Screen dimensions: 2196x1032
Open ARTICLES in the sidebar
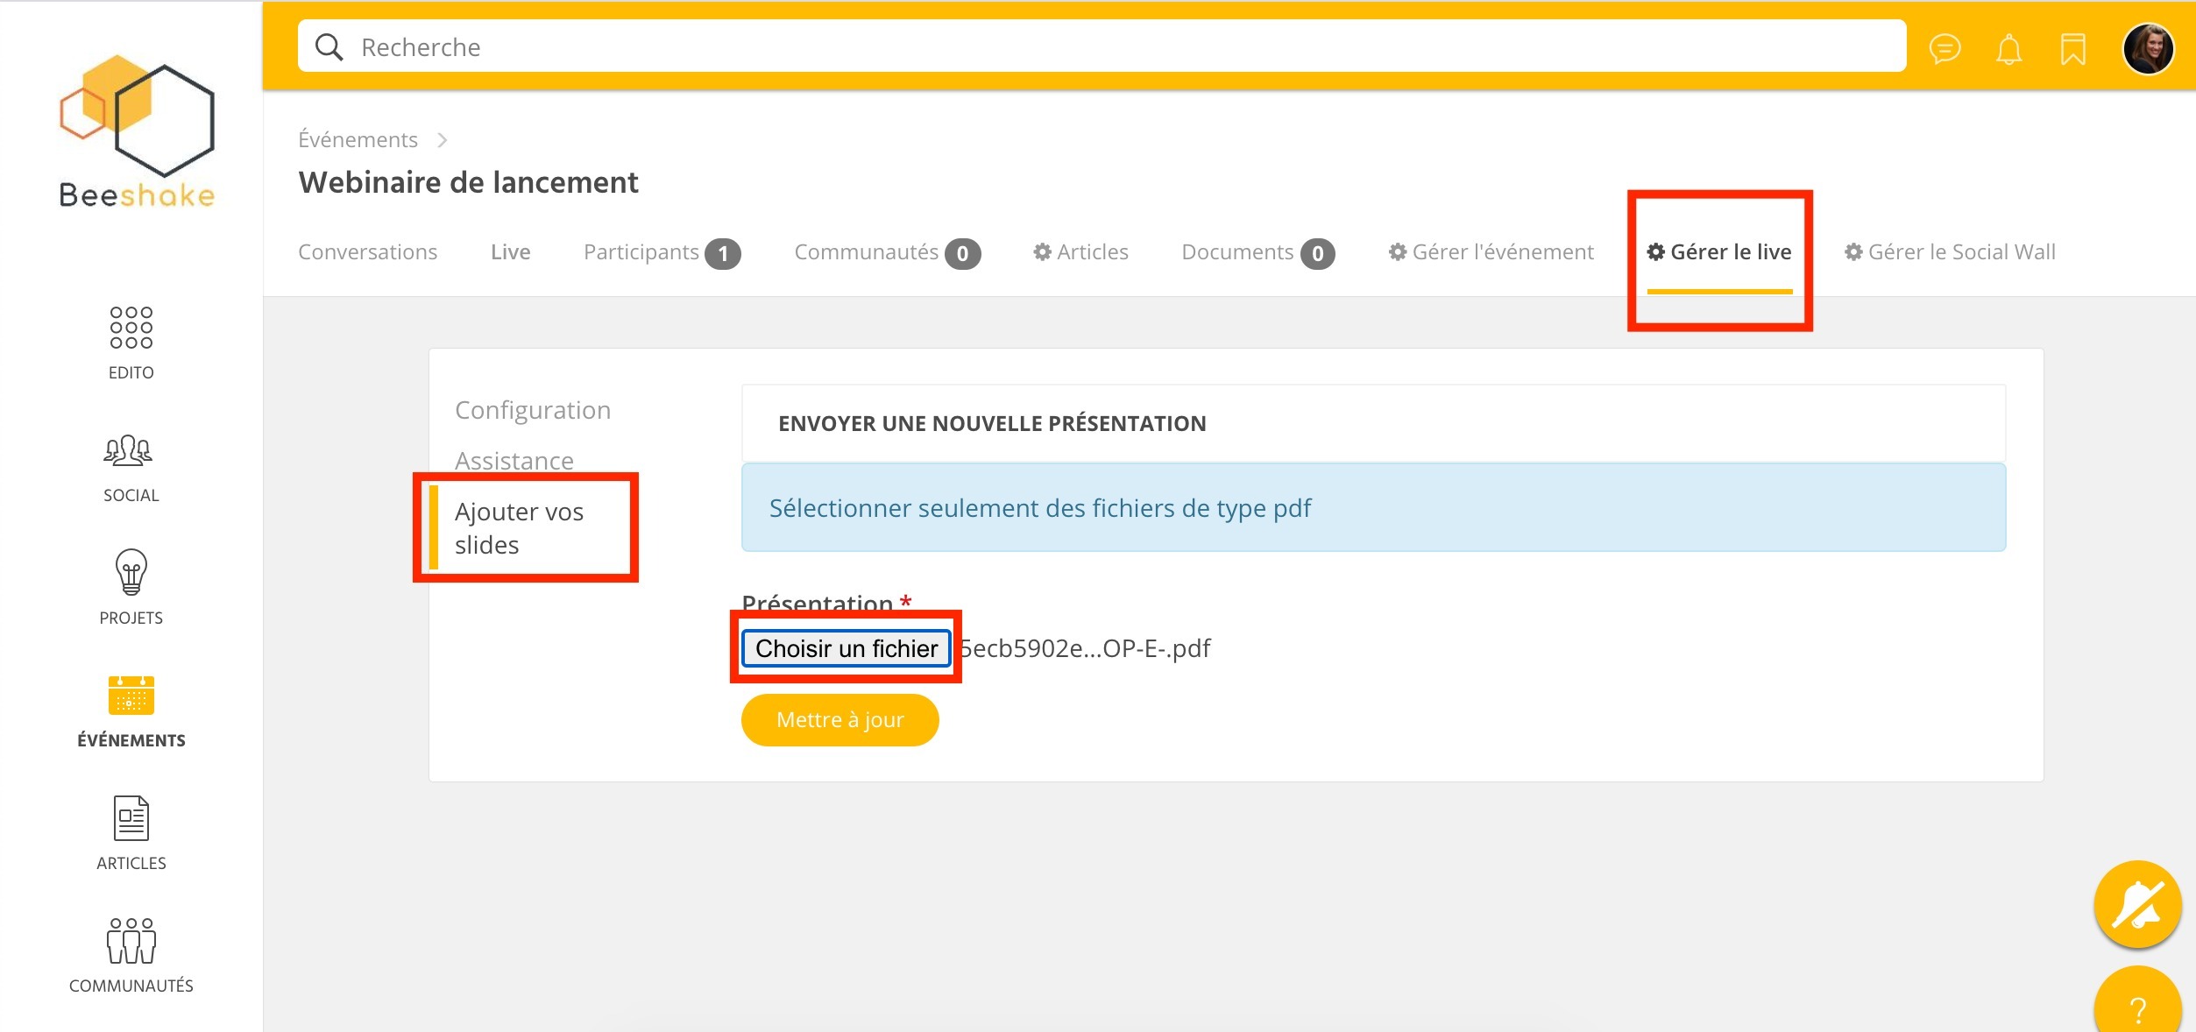pos(131,832)
